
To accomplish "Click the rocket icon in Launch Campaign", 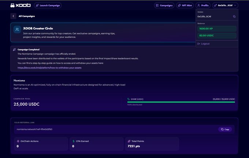I will click(x=37, y=5).
